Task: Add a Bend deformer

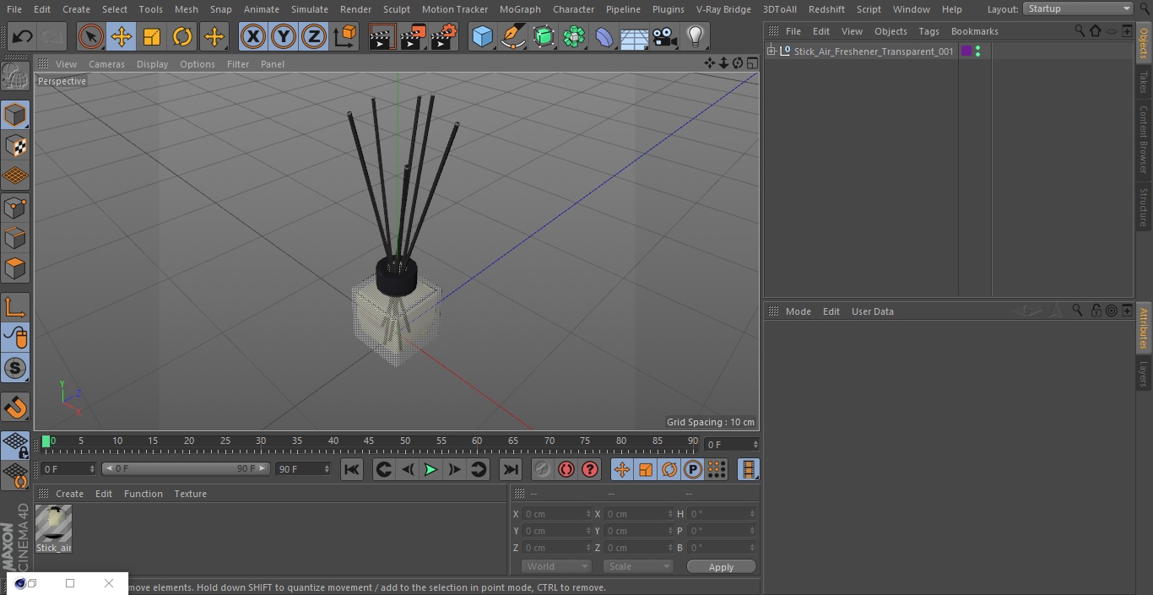Action: 604,36
